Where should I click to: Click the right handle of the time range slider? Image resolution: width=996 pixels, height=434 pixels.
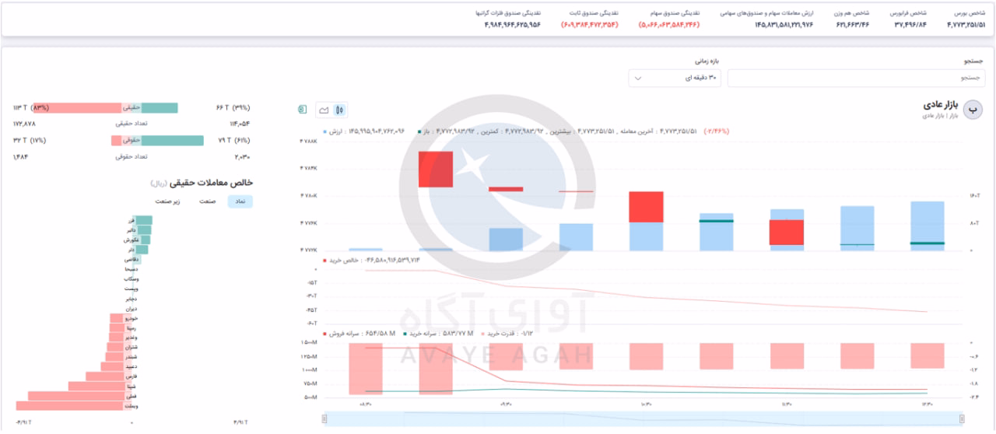962,419
